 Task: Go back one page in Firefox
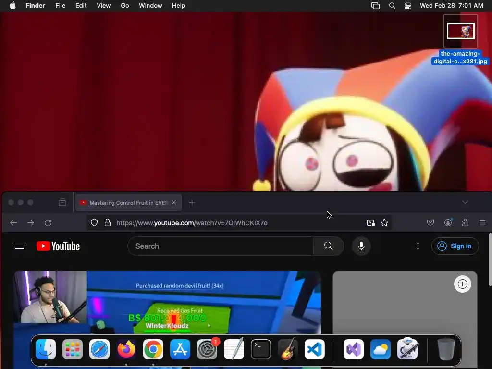point(13,223)
